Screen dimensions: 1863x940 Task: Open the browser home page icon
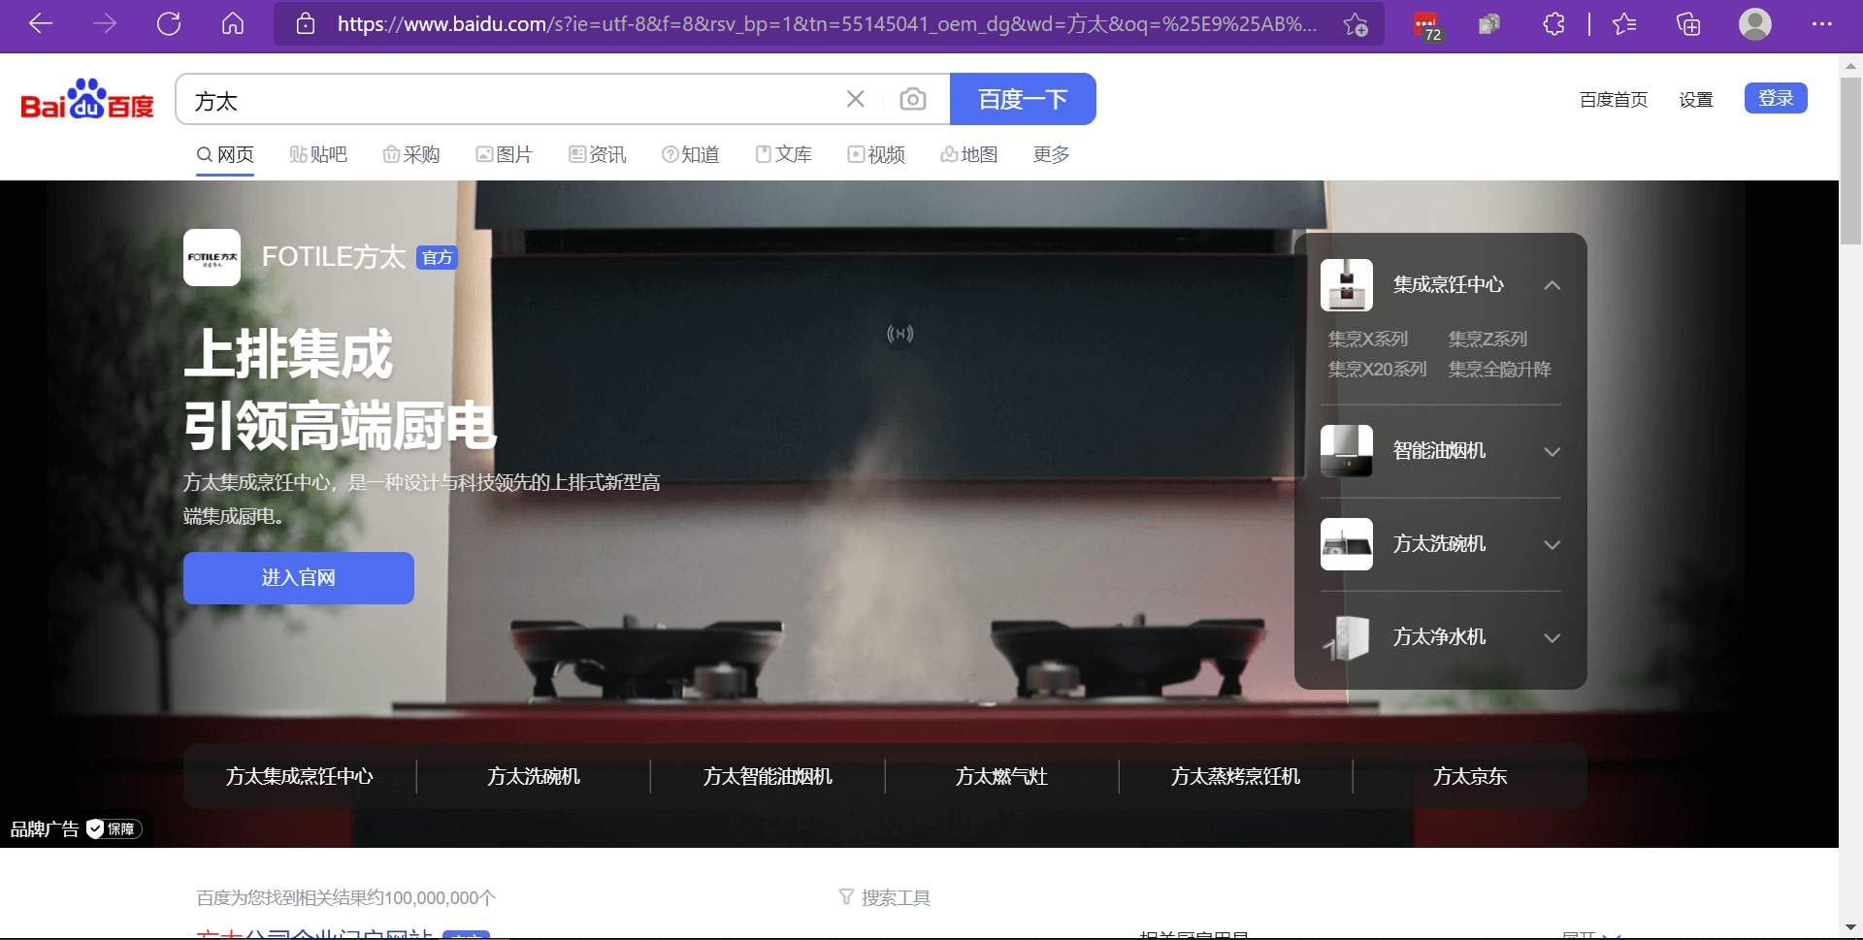[x=233, y=23]
